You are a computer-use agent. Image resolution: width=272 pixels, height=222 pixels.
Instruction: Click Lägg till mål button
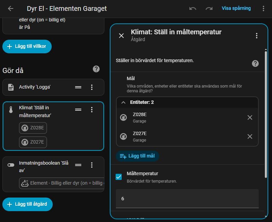pyautogui.click(x=137, y=156)
